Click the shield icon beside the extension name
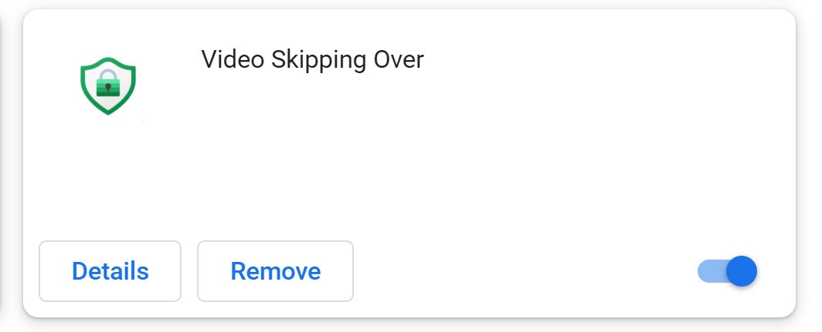The image size is (822, 332). point(108,86)
